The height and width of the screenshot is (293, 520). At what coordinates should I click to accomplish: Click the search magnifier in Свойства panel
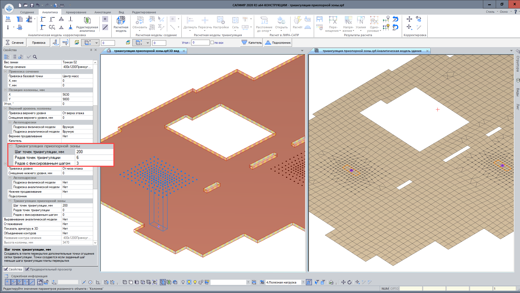pyautogui.click(x=35, y=57)
